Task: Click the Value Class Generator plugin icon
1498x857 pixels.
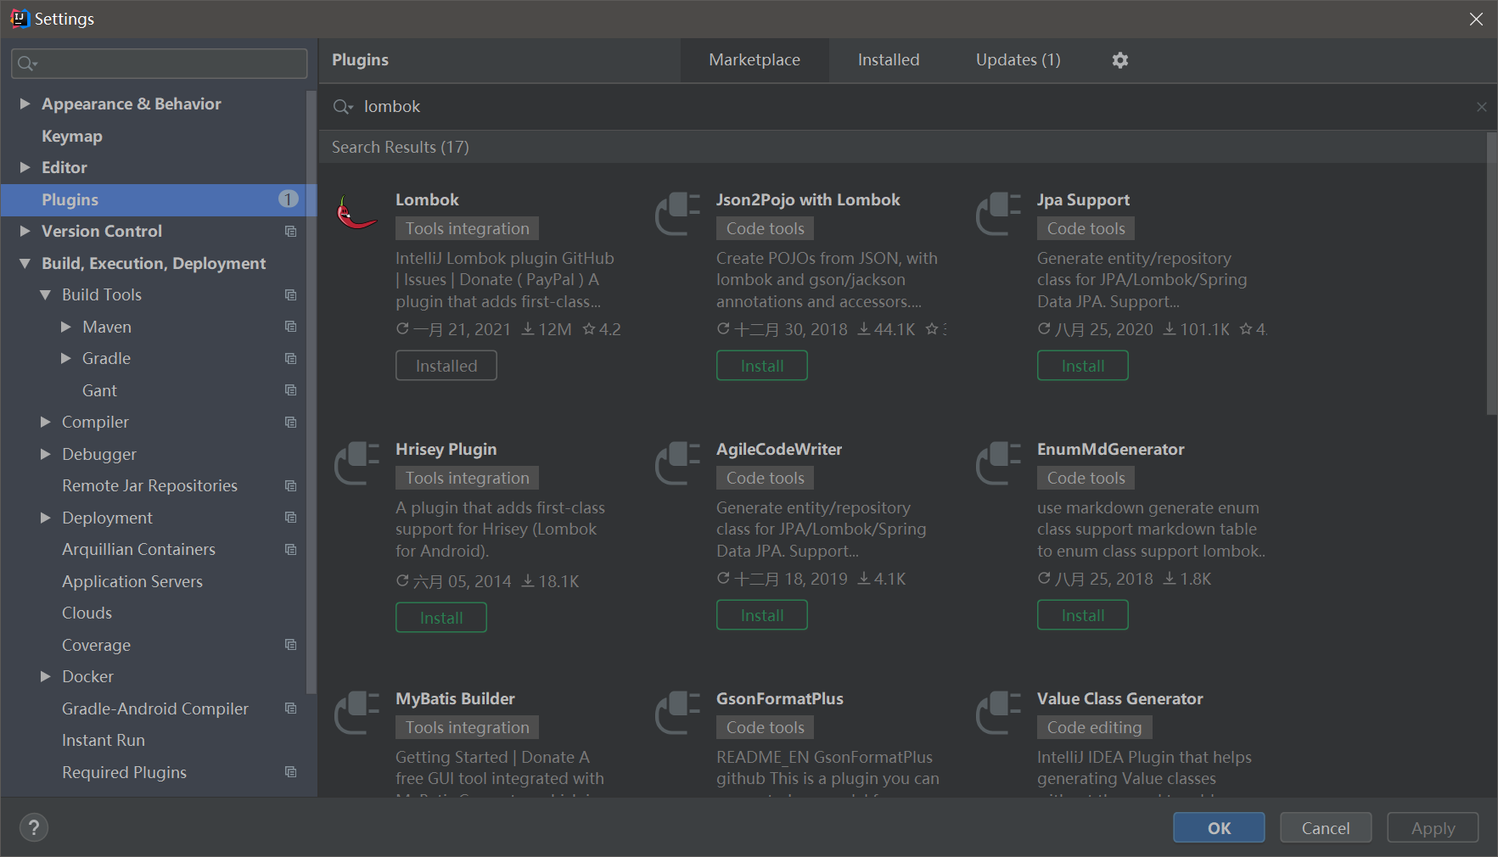Action: (x=998, y=712)
